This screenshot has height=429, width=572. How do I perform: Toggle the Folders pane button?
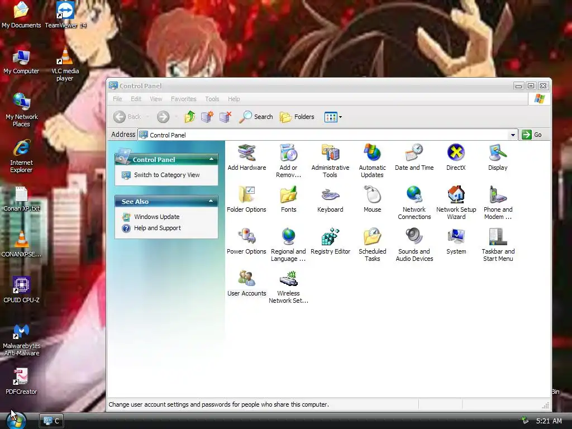coord(297,117)
